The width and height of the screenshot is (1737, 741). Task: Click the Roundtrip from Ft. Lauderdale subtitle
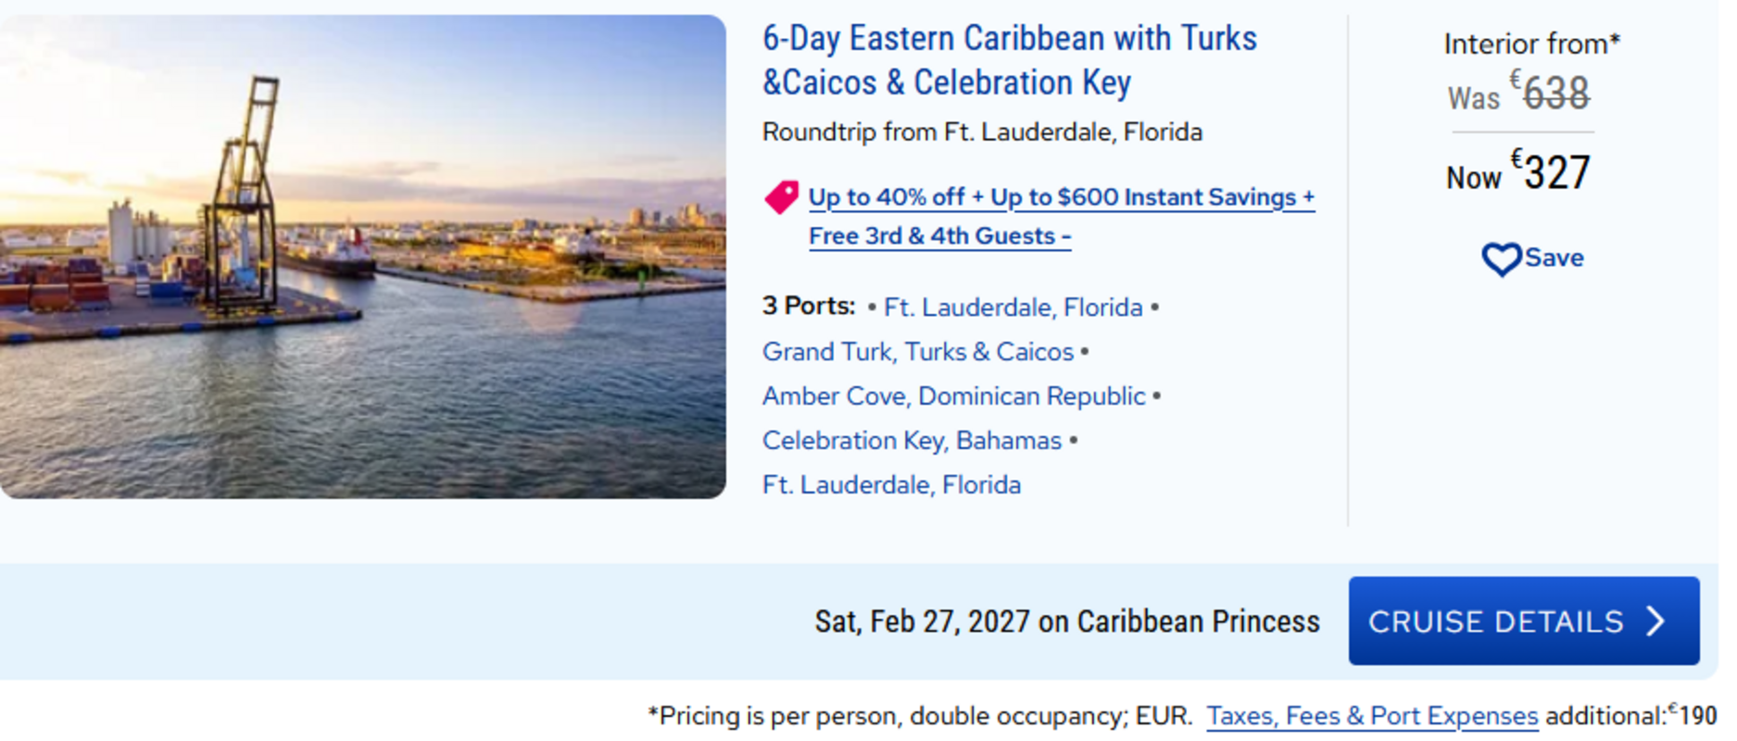pyautogui.click(x=982, y=132)
